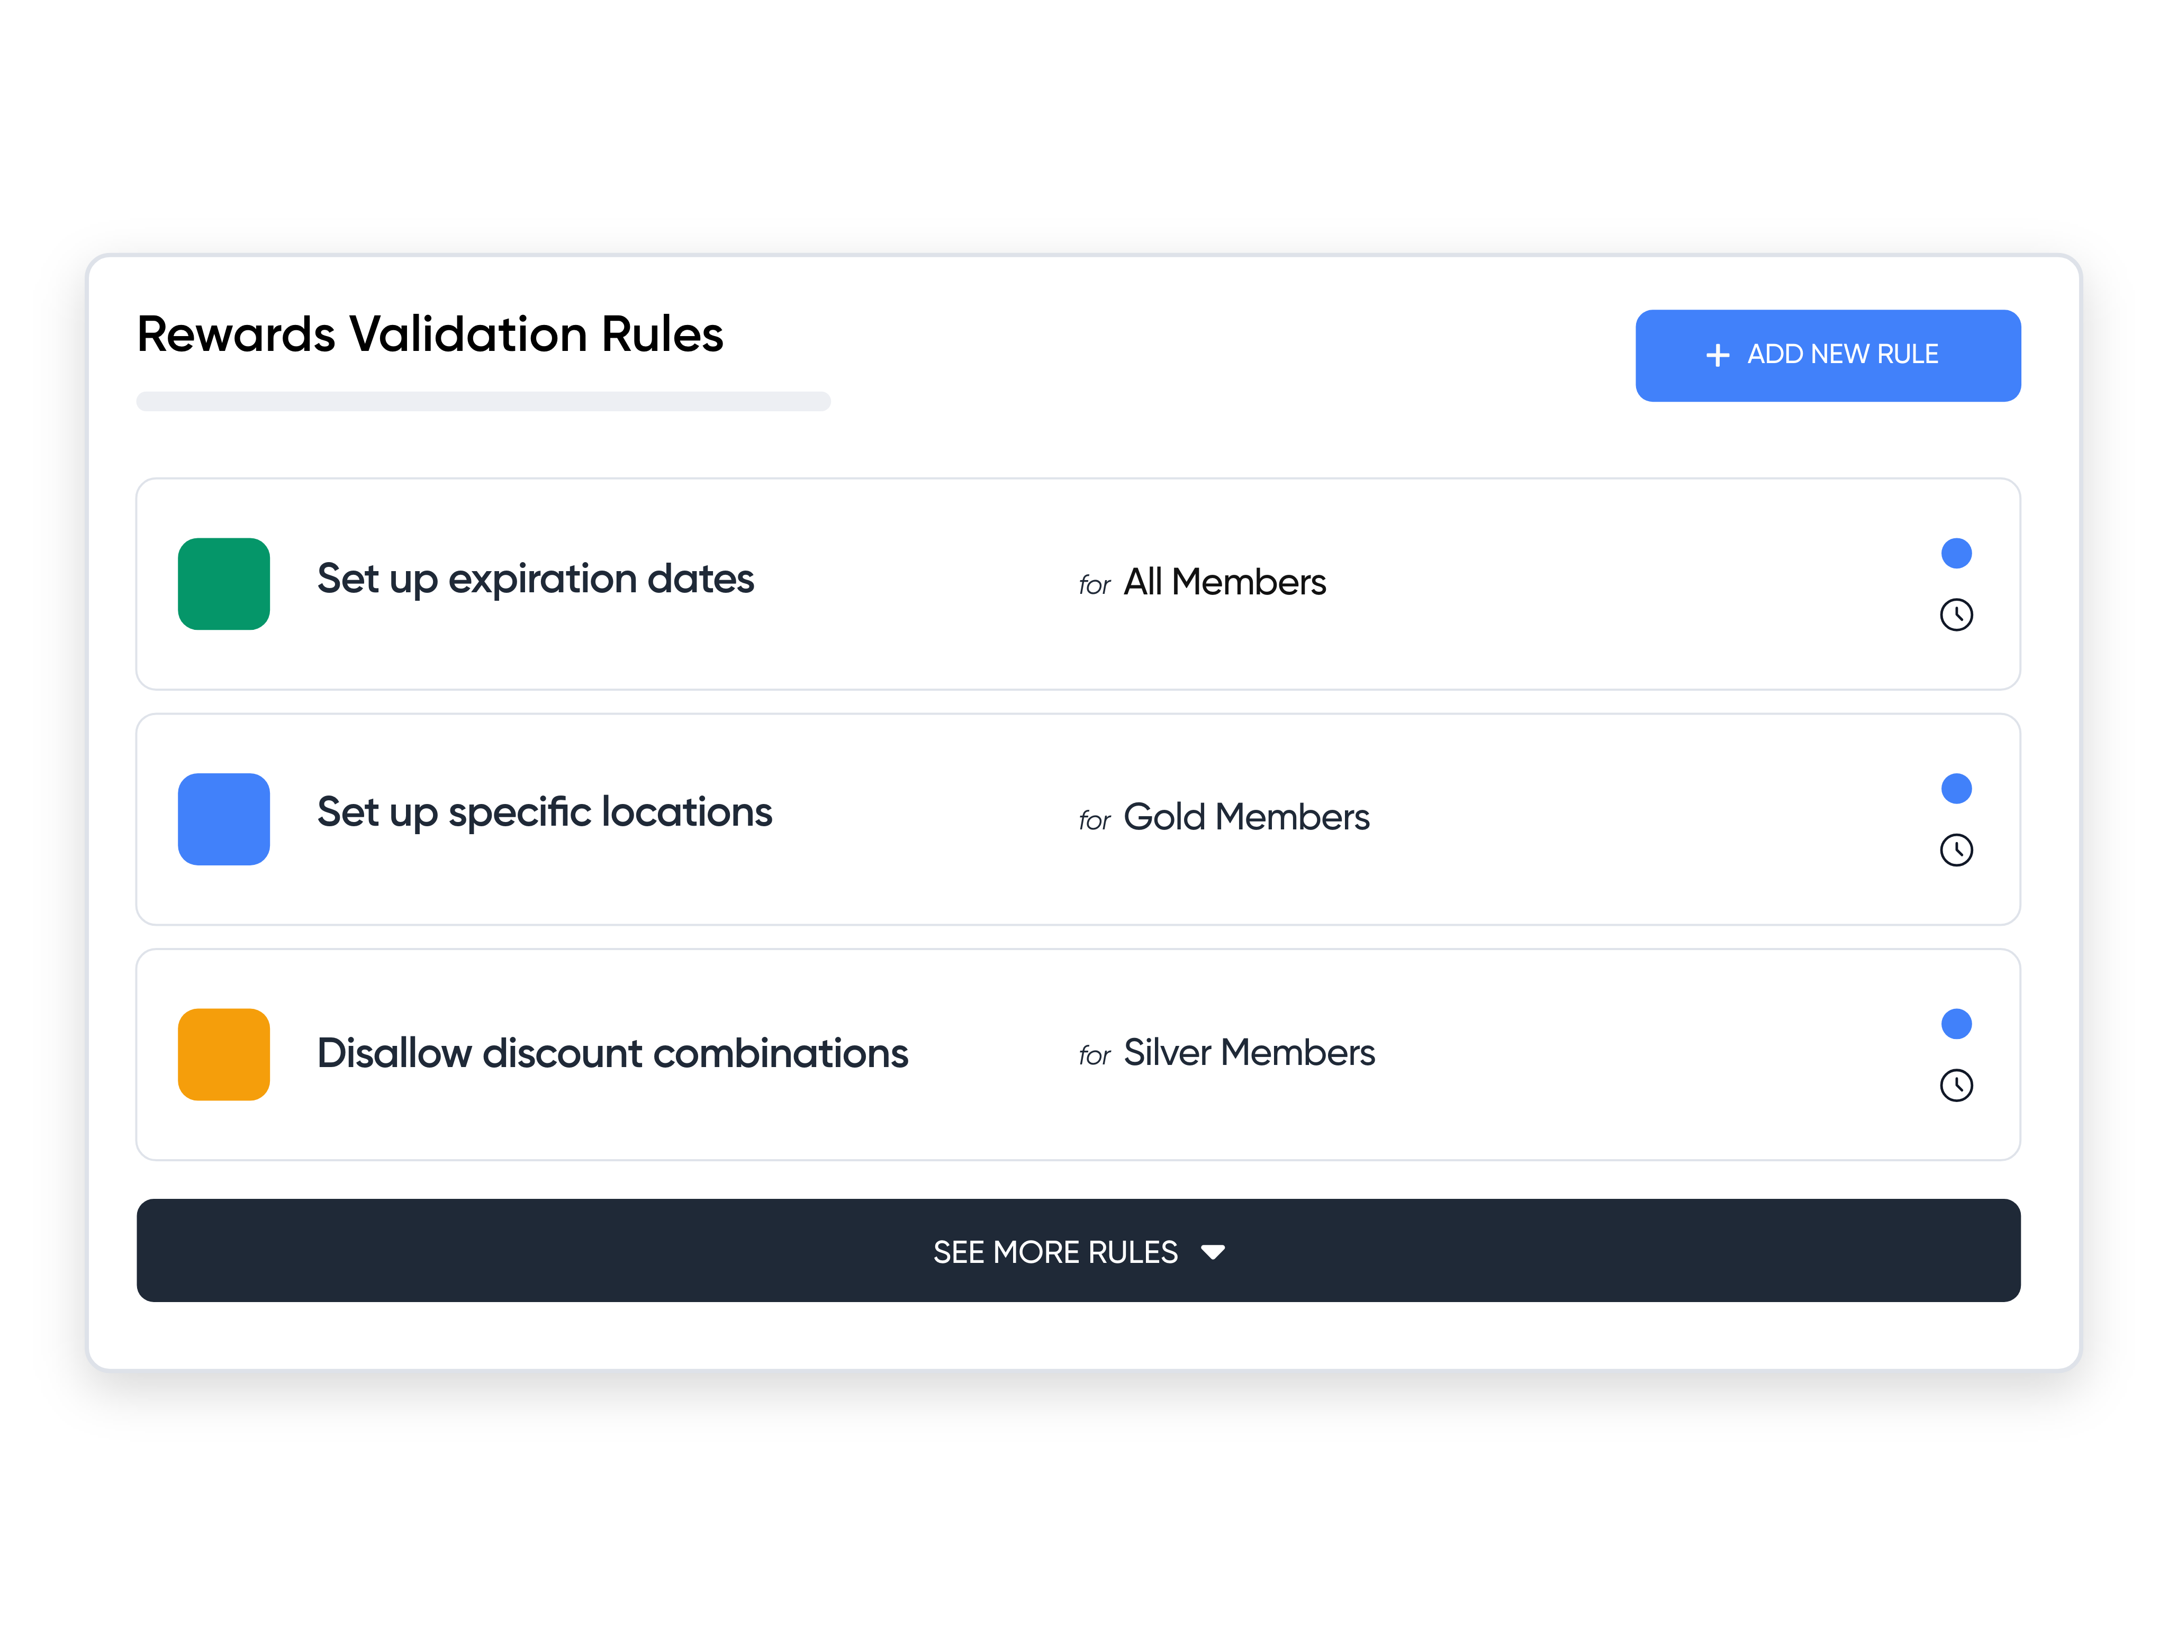The image size is (2168, 1626).
Task: Click the clock icon on discount combinations rule
Action: 1956,1086
